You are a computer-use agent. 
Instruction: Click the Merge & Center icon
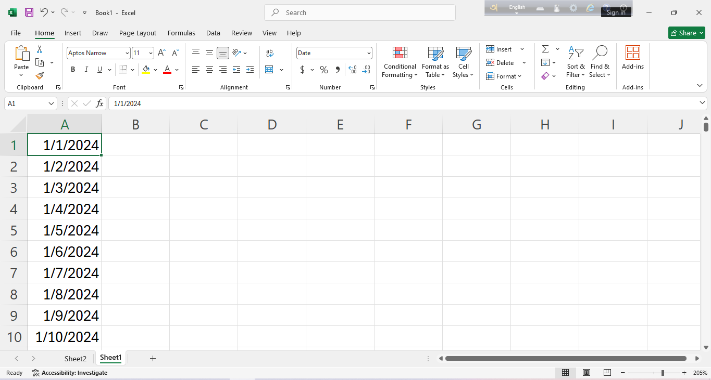[x=269, y=70]
